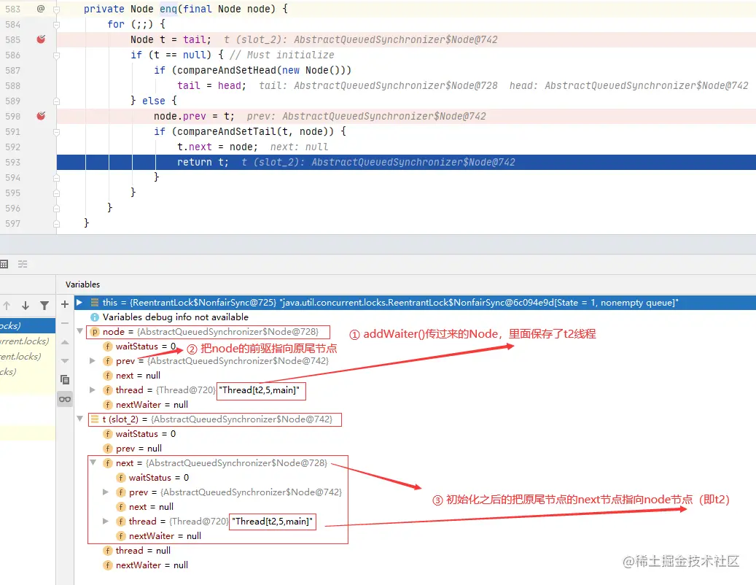
Task: Click the threads list view icon
Action: [x=23, y=264]
